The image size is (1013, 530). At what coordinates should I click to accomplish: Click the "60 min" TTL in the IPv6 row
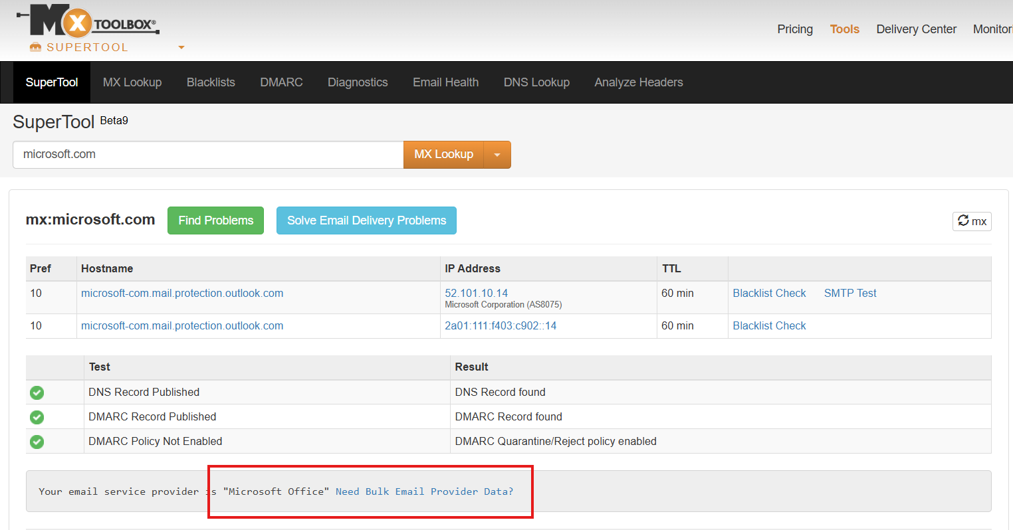tap(677, 325)
